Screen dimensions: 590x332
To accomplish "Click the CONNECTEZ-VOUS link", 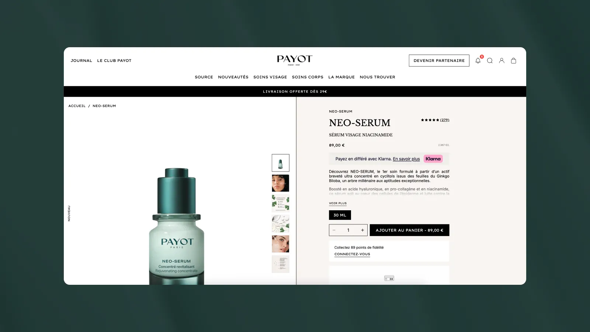I will coord(352,254).
